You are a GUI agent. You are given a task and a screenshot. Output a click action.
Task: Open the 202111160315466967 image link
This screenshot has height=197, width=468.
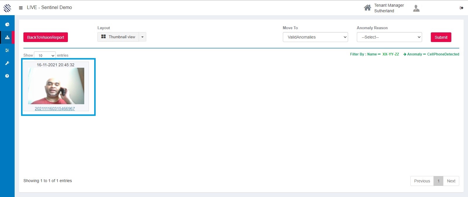click(x=55, y=109)
